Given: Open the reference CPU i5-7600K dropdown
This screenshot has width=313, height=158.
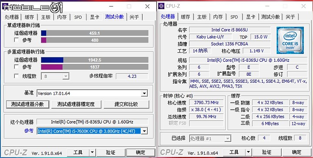Looking at the screenshot, I should point(92,131).
